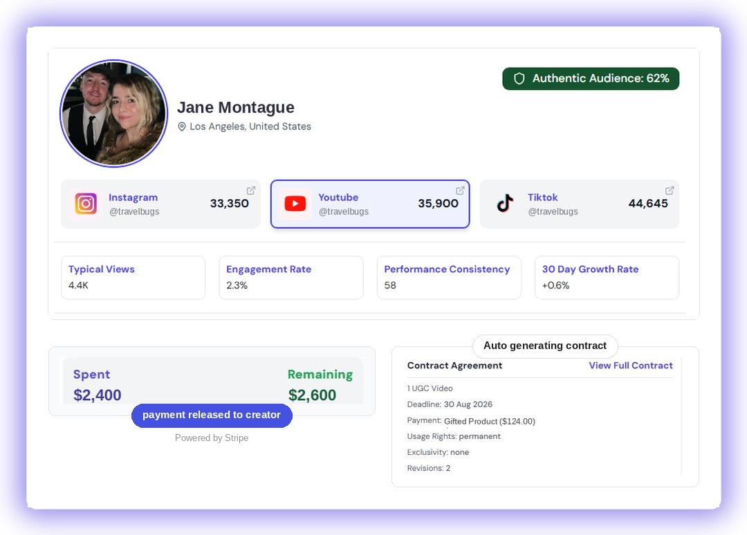The image size is (747, 535).
Task: Open Instagram profile via external link icon
Action: tap(250, 190)
